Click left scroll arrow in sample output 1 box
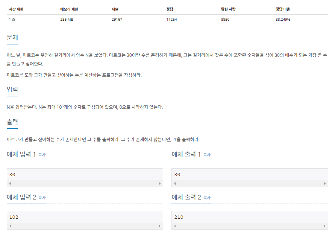 click(x=175, y=183)
